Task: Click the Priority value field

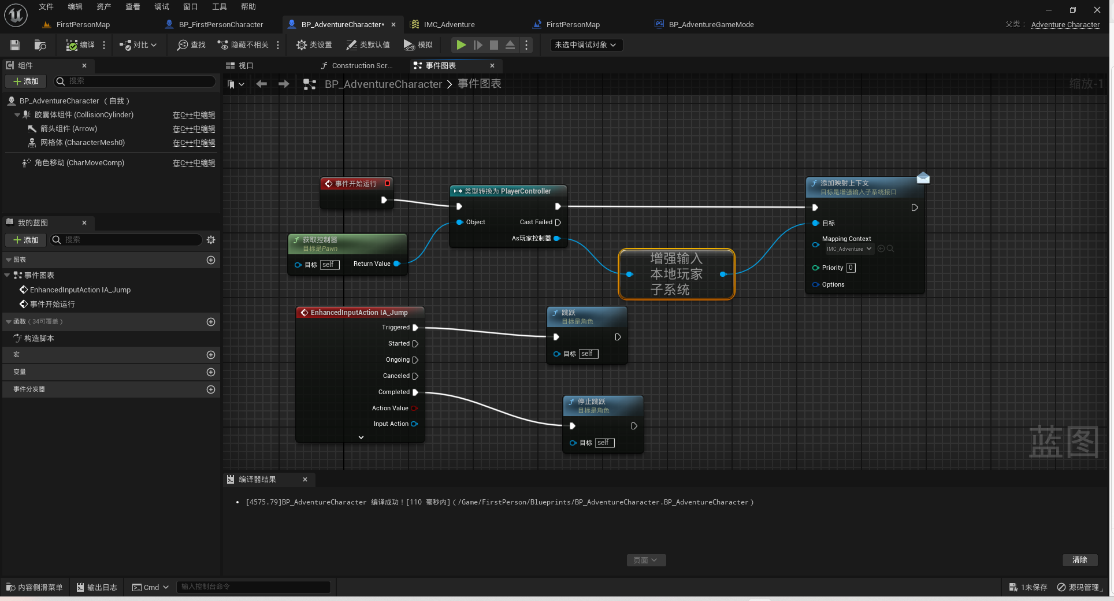Action: pyautogui.click(x=851, y=268)
